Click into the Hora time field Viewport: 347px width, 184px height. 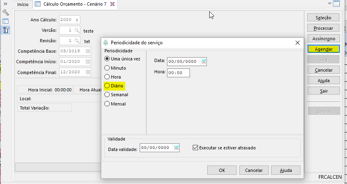pos(177,73)
